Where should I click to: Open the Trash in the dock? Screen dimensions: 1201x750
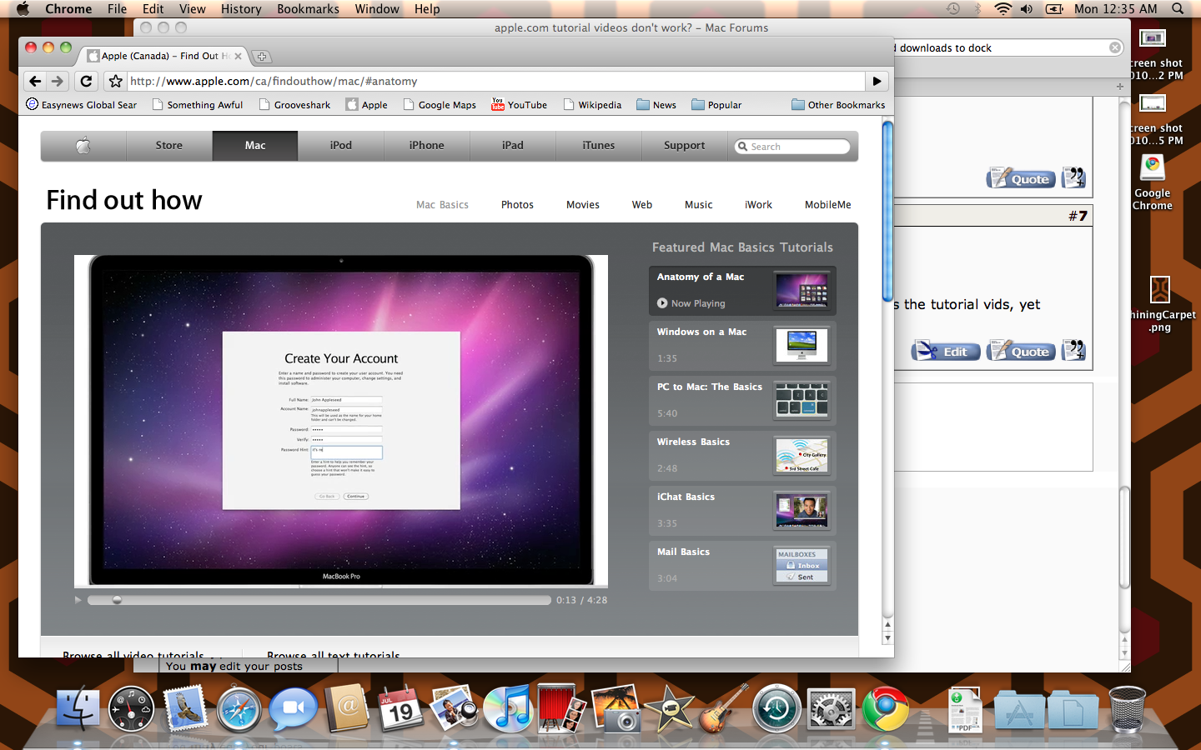tap(1127, 709)
